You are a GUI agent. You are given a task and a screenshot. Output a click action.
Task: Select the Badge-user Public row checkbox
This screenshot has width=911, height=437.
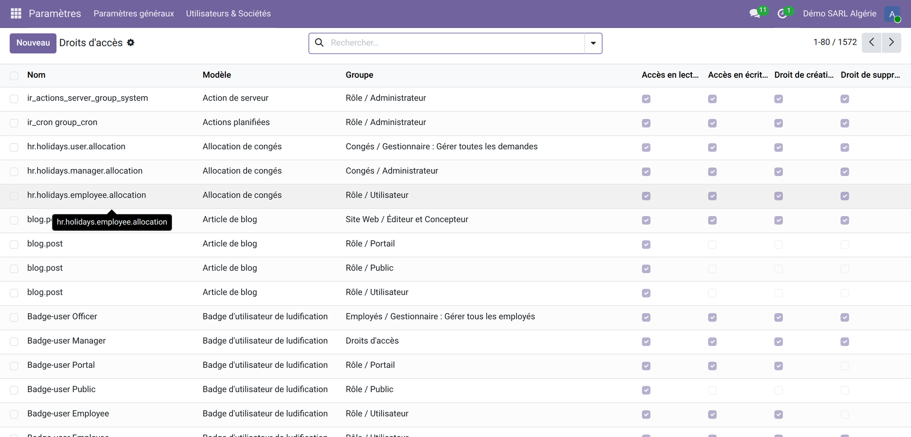click(14, 390)
